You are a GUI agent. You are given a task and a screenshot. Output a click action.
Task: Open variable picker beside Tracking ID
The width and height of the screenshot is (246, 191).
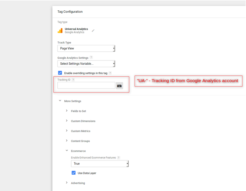[119, 86]
